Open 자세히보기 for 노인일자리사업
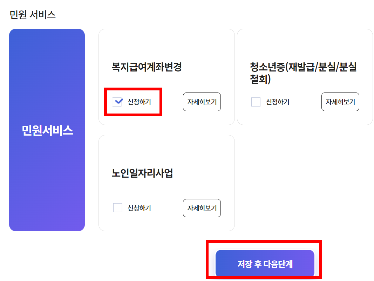This screenshot has height=281, width=374. (x=202, y=208)
